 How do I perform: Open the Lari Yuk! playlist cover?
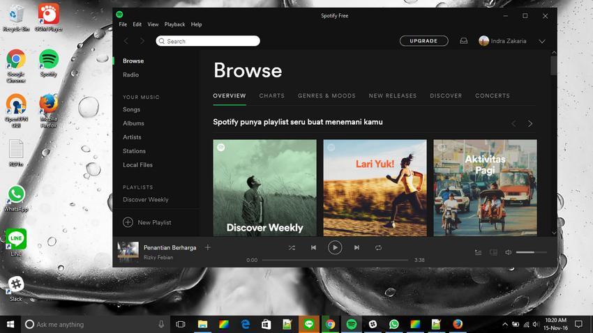click(375, 188)
